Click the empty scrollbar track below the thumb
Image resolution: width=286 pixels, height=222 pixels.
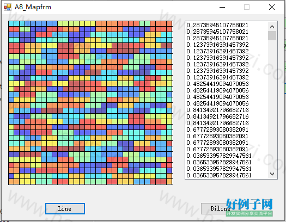(x=272, y=105)
